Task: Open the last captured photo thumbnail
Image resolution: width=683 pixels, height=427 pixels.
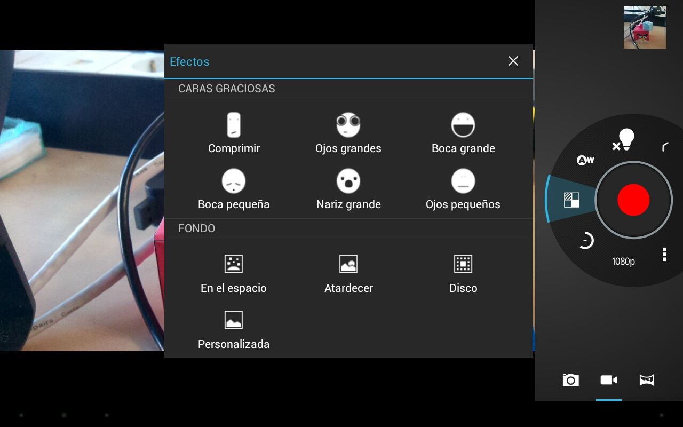Action: (x=645, y=27)
